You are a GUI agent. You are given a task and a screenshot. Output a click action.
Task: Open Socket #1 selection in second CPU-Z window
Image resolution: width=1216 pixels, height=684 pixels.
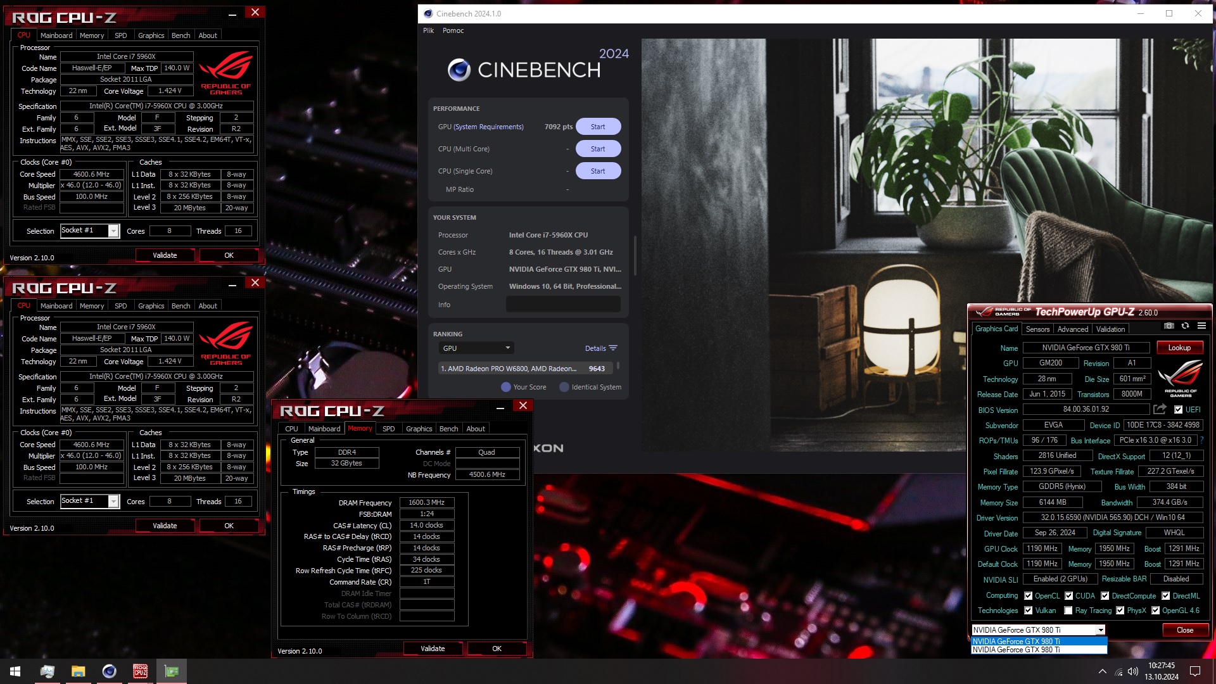(90, 501)
